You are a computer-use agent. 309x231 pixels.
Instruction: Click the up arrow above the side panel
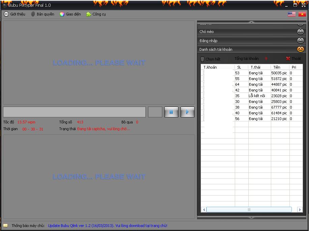pyautogui.click(x=252, y=22)
